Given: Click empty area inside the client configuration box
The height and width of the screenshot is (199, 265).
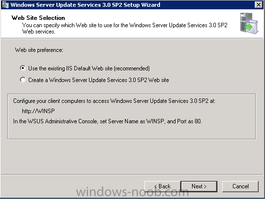Looking at the screenshot, I should click(132, 133).
